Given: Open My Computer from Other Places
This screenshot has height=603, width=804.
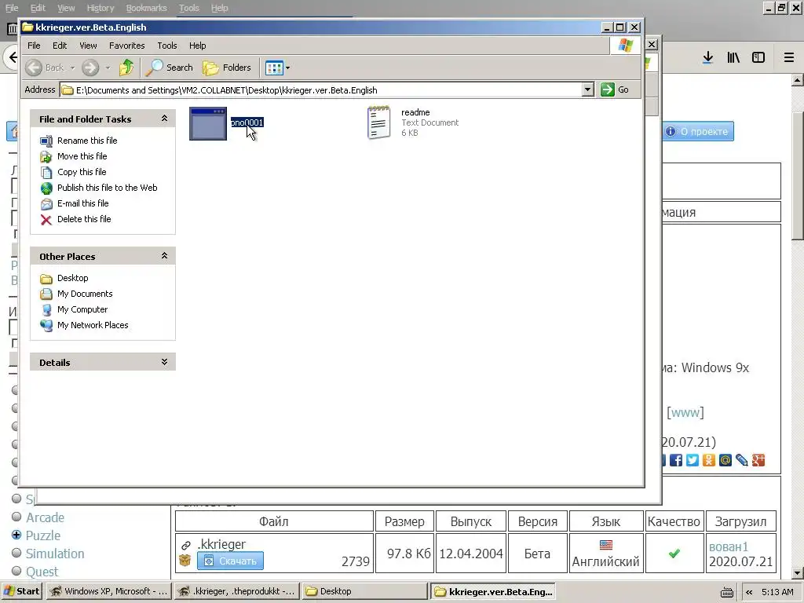Looking at the screenshot, I should [x=82, y=309].
